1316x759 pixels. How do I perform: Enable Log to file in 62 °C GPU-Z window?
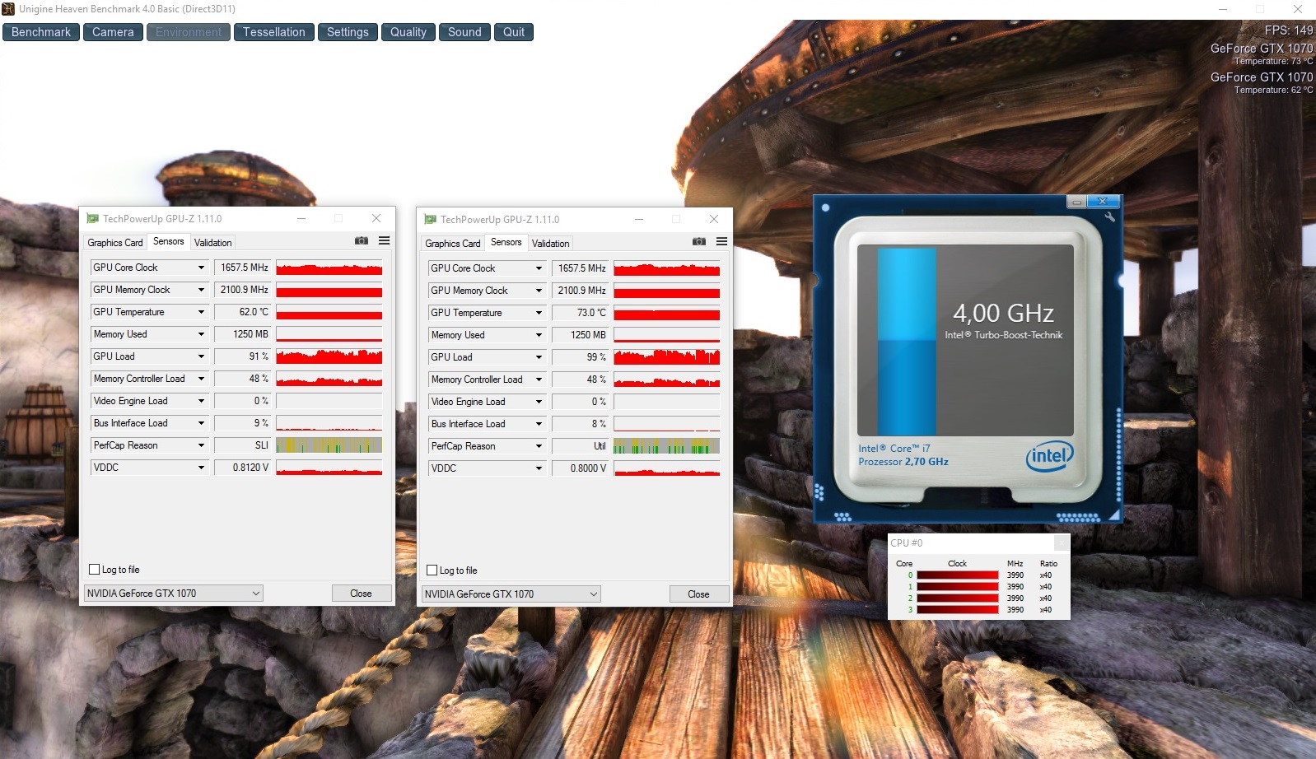click(x=94, y=570)
